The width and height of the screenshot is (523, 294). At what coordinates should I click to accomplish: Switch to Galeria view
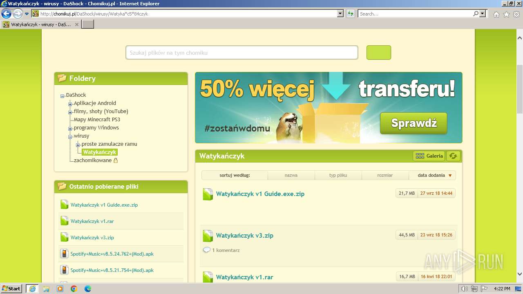[429, 156]
